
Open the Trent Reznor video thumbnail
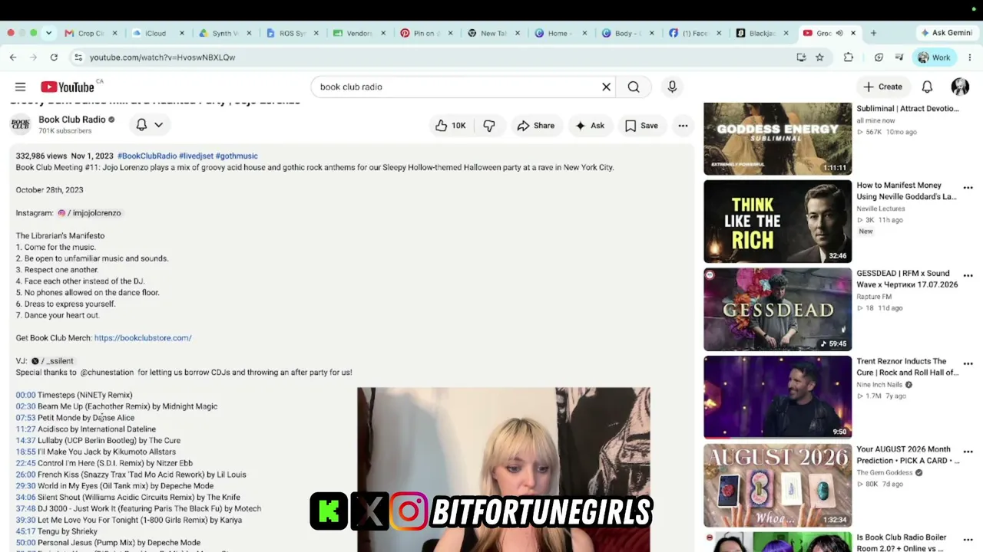click(x=777, y=397)
